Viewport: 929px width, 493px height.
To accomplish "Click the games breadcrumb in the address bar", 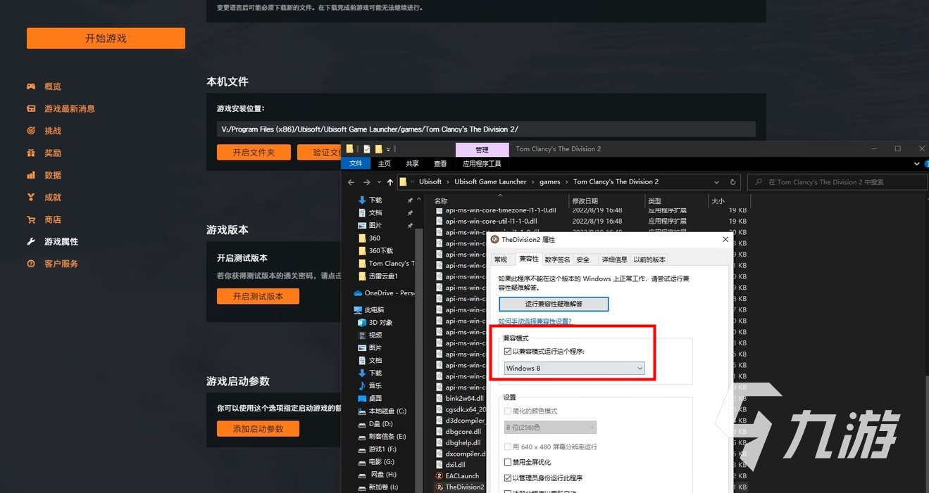I will pos(550,181).
